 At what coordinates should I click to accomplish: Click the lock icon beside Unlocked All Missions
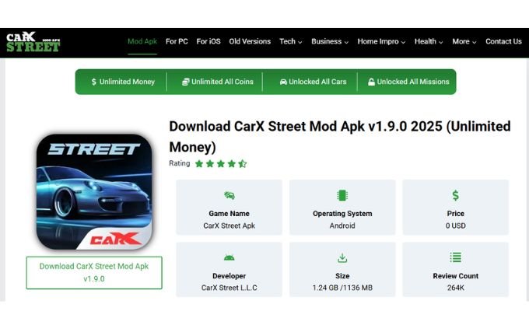(371, 82)
